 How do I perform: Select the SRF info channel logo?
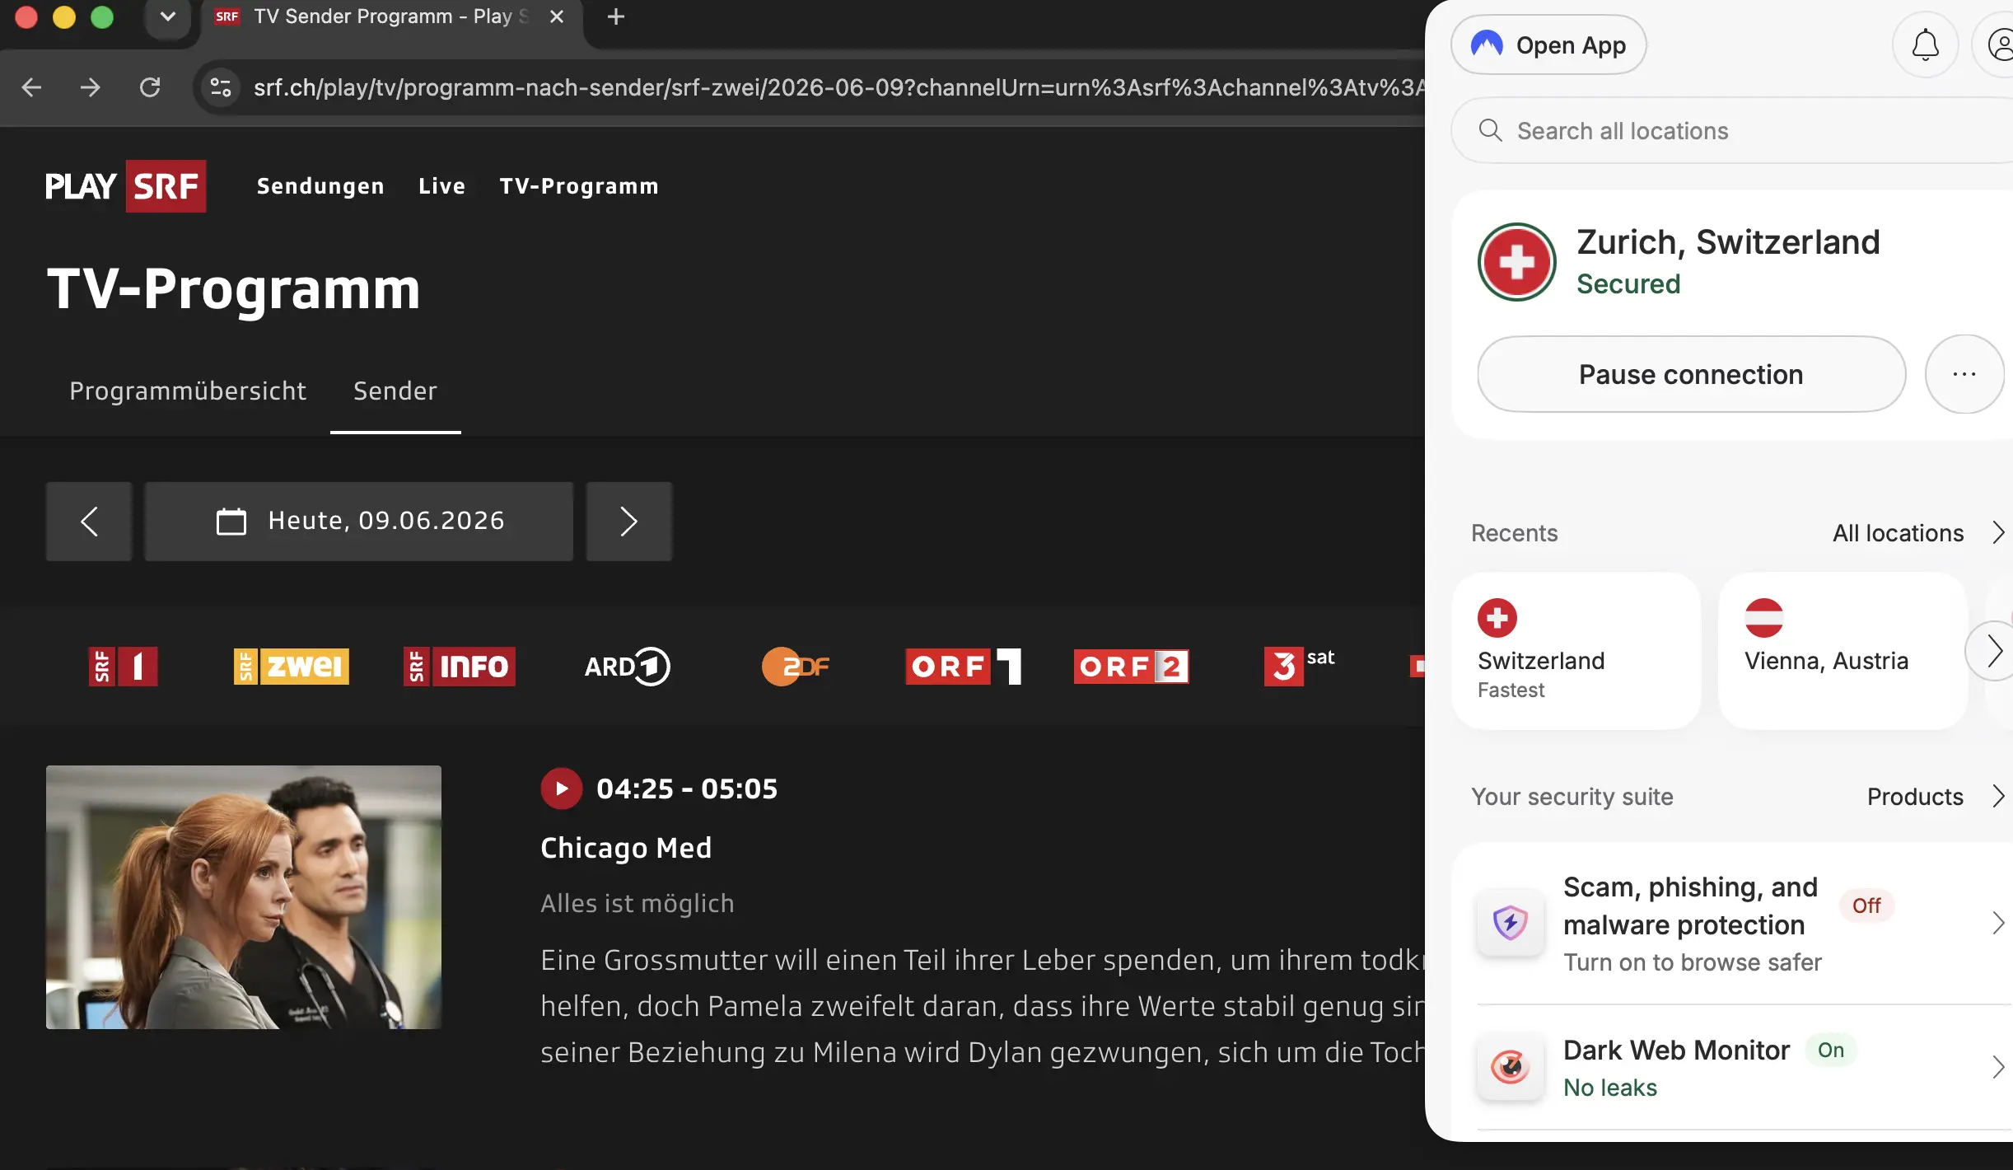(460, 667)
